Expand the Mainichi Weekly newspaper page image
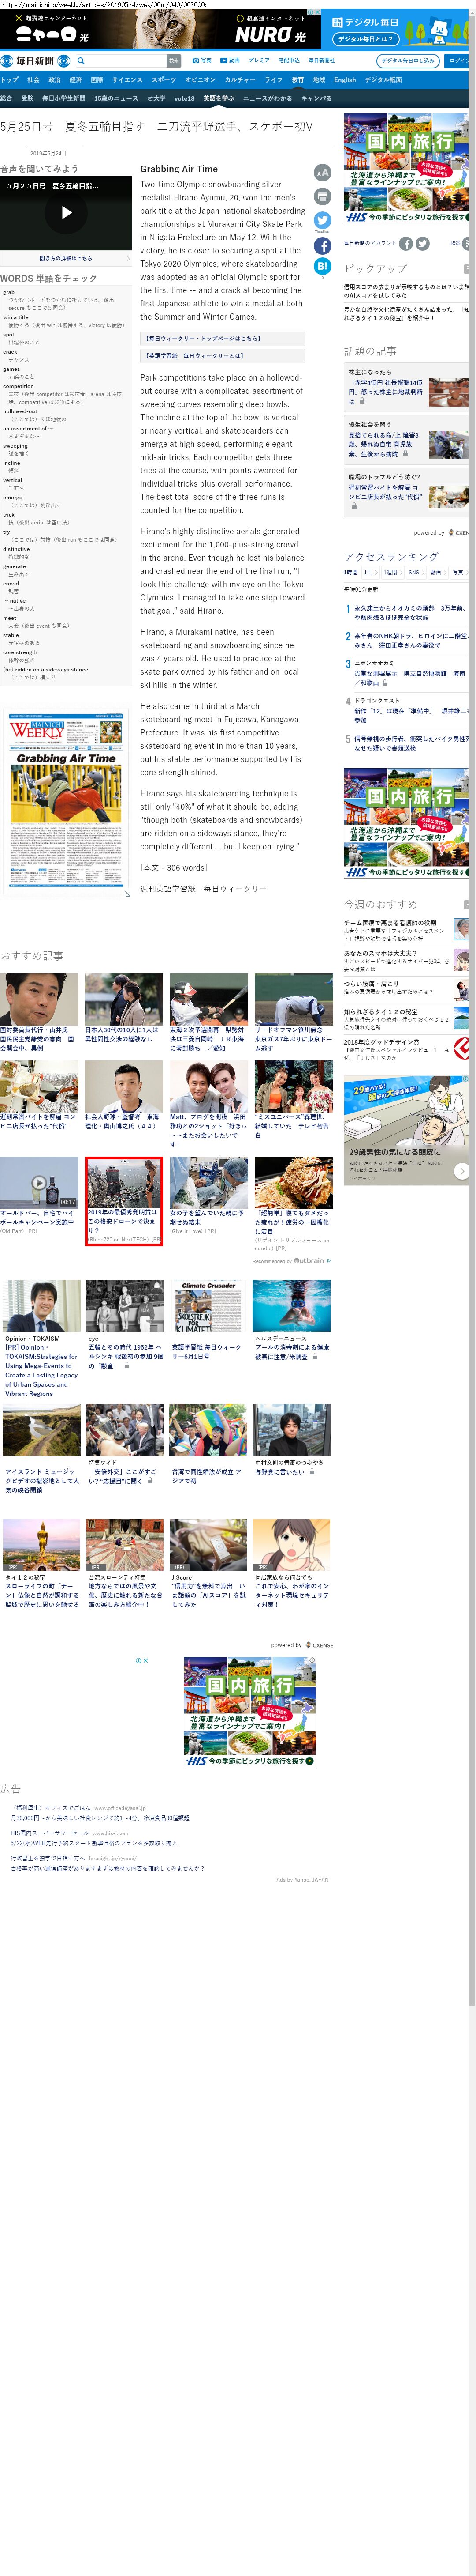Screen dimensions: 476x2576 point(127,893)
